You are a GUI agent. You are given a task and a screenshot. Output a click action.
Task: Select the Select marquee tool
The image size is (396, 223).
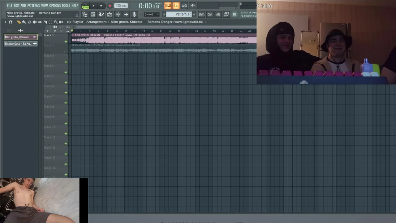(50, 22)
